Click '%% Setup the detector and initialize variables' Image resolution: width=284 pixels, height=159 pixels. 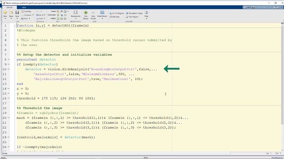coord(64,55)
